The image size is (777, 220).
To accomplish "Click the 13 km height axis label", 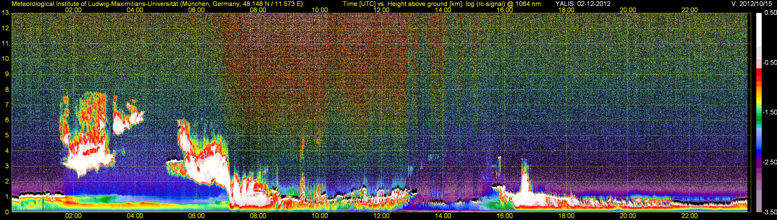I will click(x=5, y=13).
